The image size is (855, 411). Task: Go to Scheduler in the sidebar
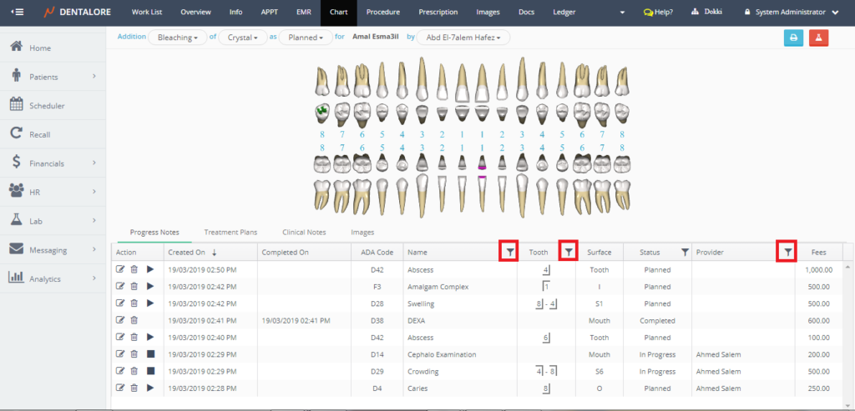47,106
